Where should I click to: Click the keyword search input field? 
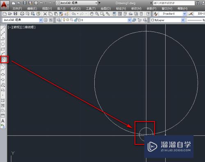click(x=174, y=3)
